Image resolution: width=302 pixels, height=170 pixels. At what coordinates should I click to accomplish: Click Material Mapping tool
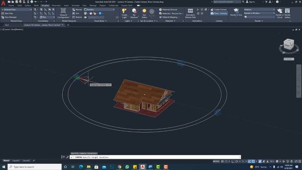[168, 17]
